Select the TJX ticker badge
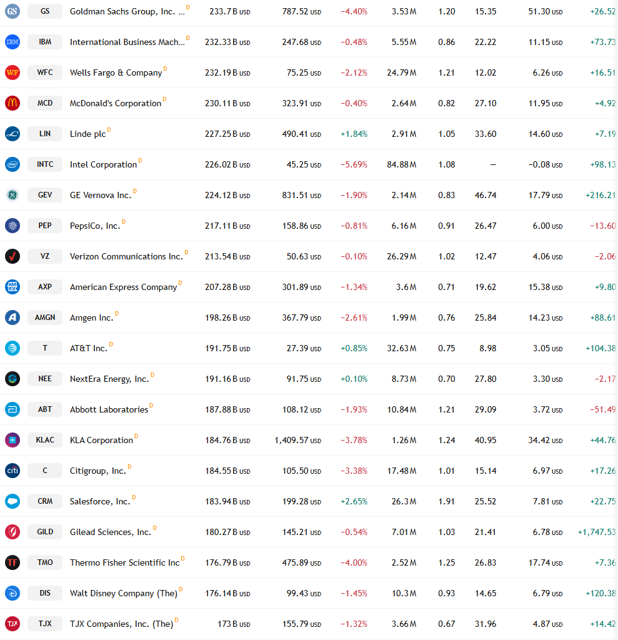Image resolution: width=618 pixels, height=640 pixels. pos(45,624)
